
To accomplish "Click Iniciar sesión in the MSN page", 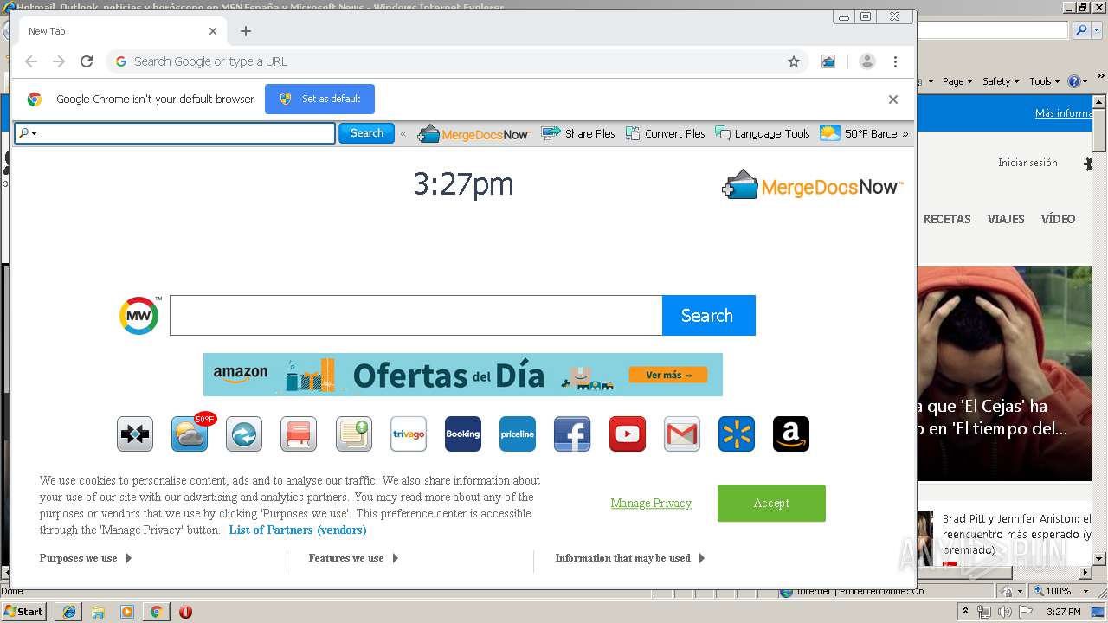I will pos(1027,163).
